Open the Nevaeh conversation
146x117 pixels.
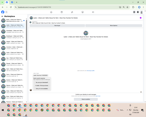13,64
